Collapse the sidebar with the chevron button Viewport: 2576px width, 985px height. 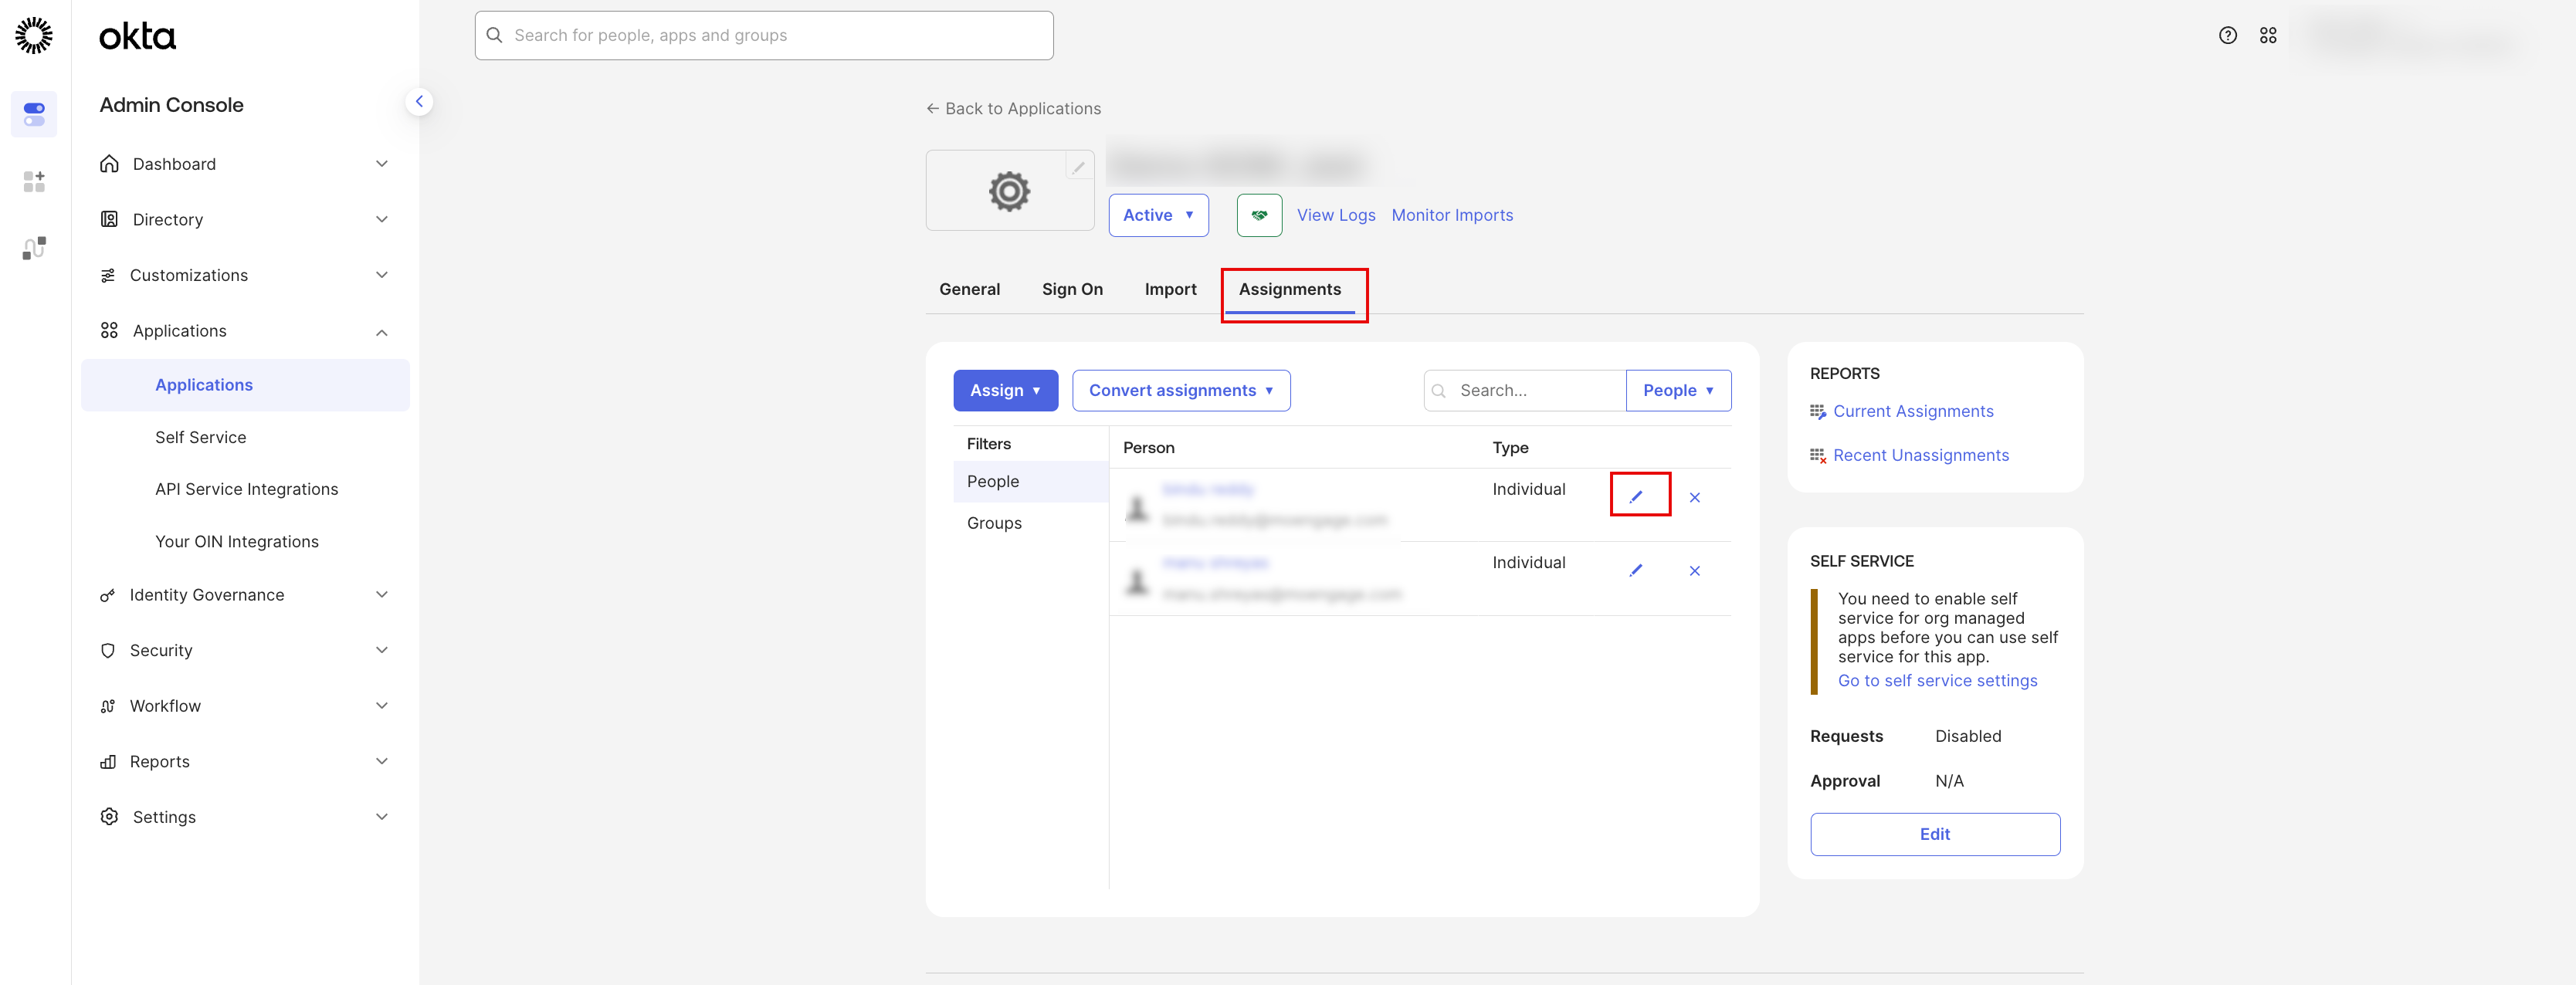click(x=419, y=101)
